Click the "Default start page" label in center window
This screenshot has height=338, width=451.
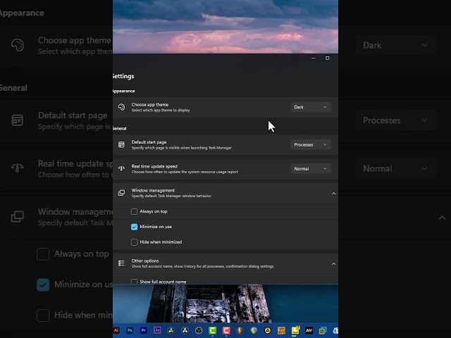pyautogui.click(x=149, y=142)
